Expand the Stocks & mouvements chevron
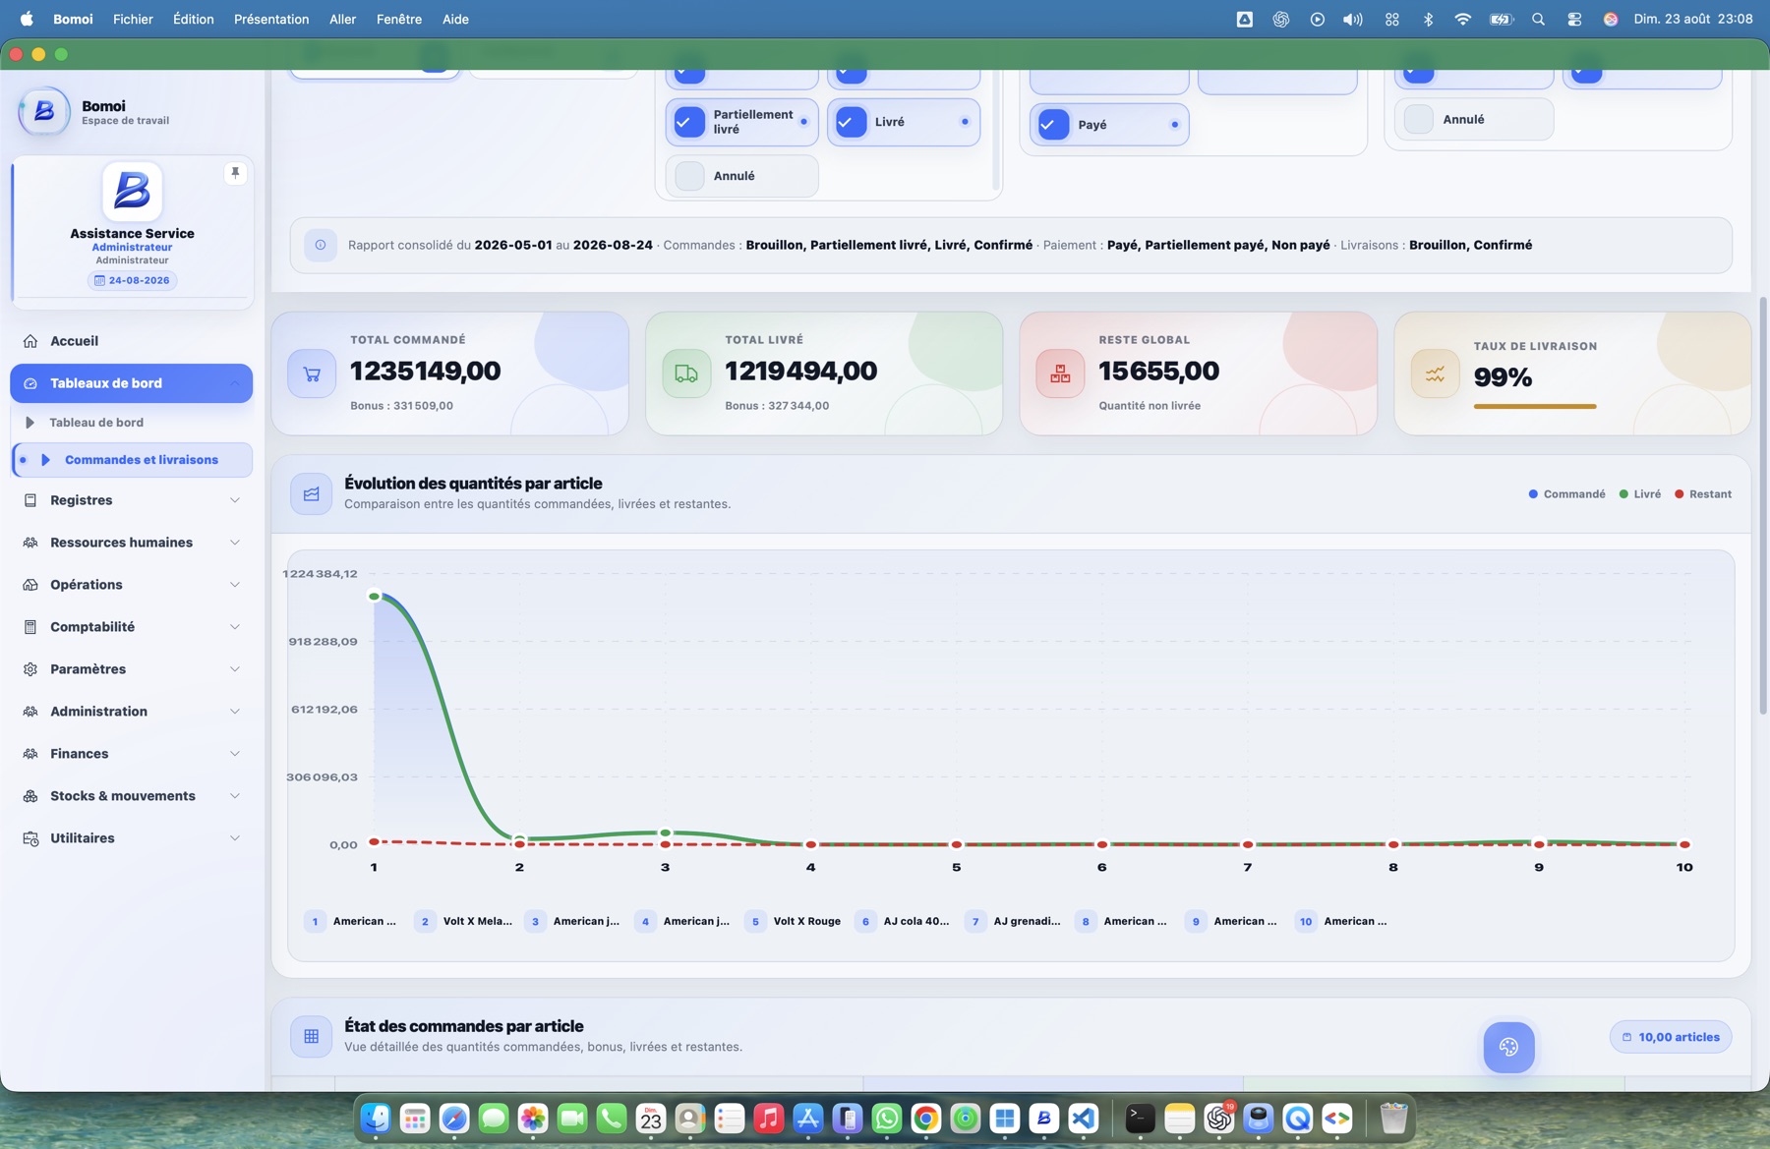1770x1149 pixels. (x=235, y=796)
